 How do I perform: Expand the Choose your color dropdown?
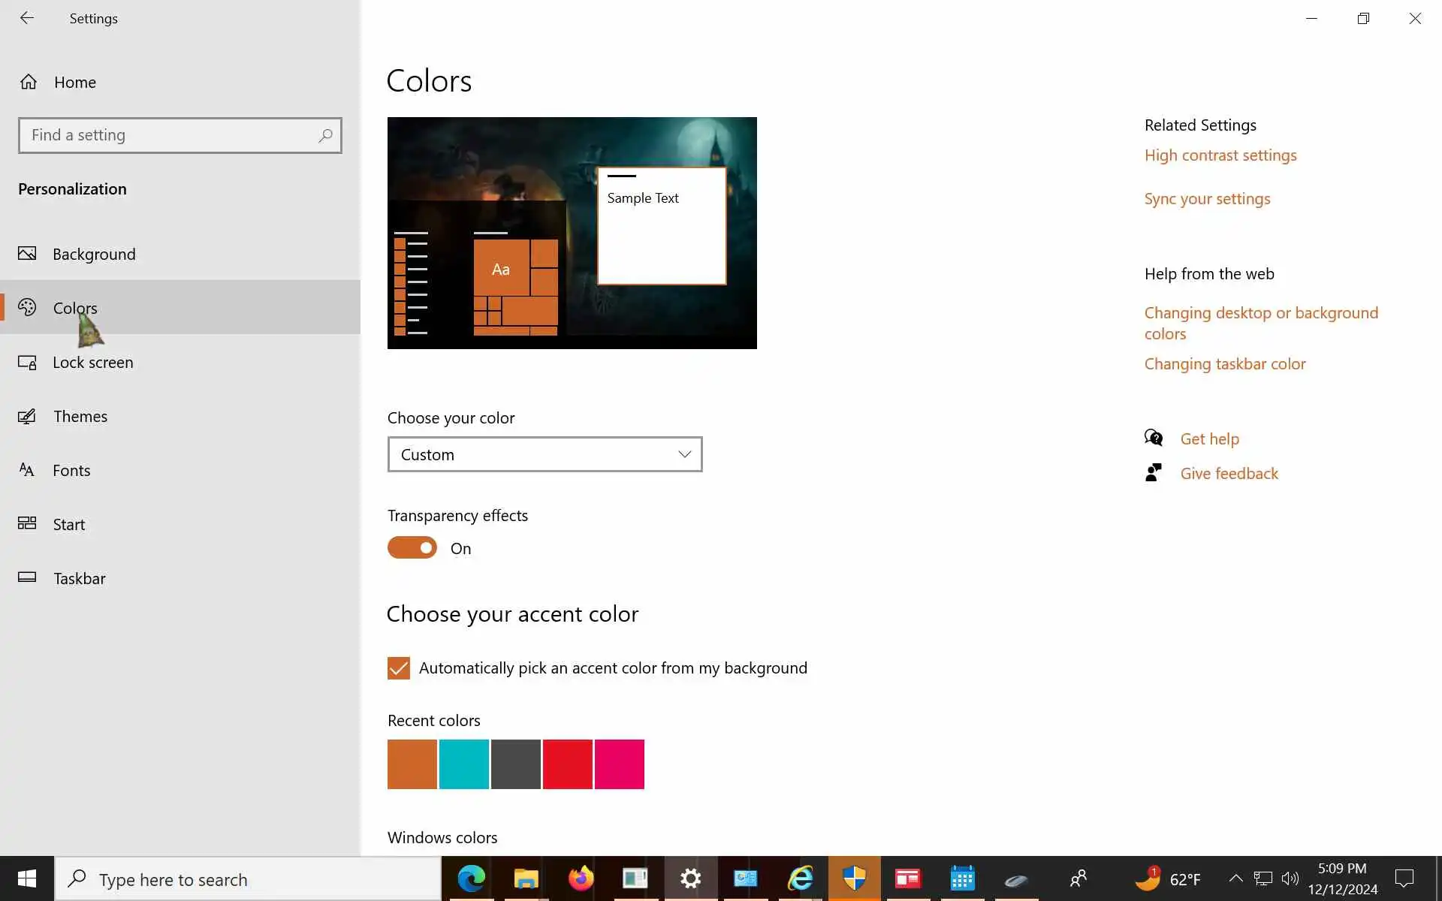tap(545, 455)
